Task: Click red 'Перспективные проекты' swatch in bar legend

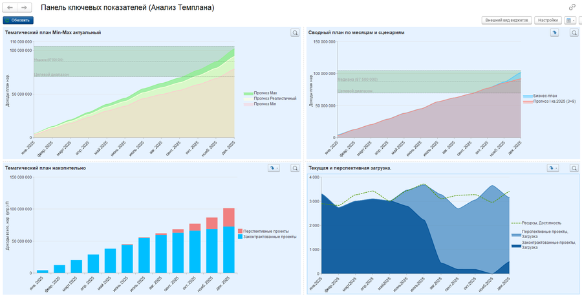Action: (241, 231)
